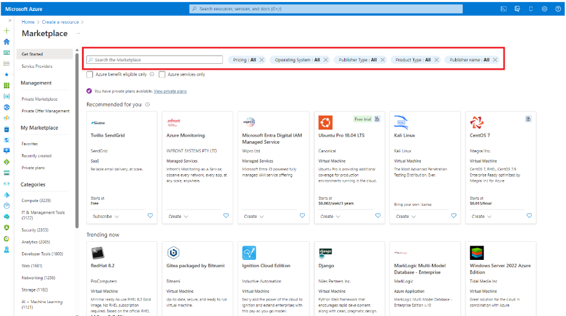Select Security (2355) category

point(35,230)
